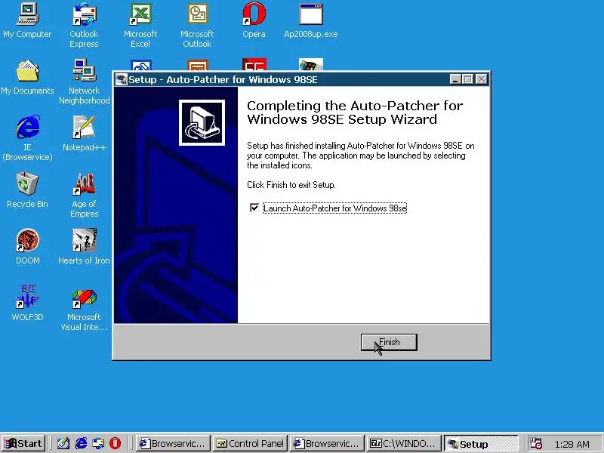The image size is (604, 453).
Task: Open the Windows Start menu
Action: pos(23,443)
